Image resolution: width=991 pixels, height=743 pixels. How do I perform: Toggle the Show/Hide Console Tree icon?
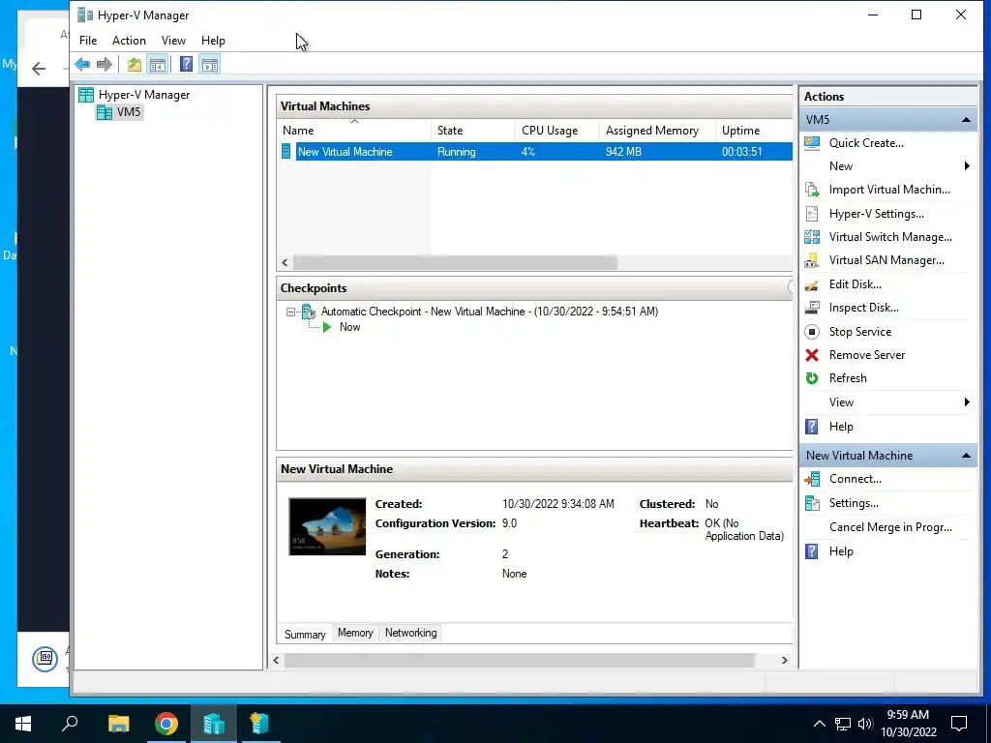tap(158, 64)
